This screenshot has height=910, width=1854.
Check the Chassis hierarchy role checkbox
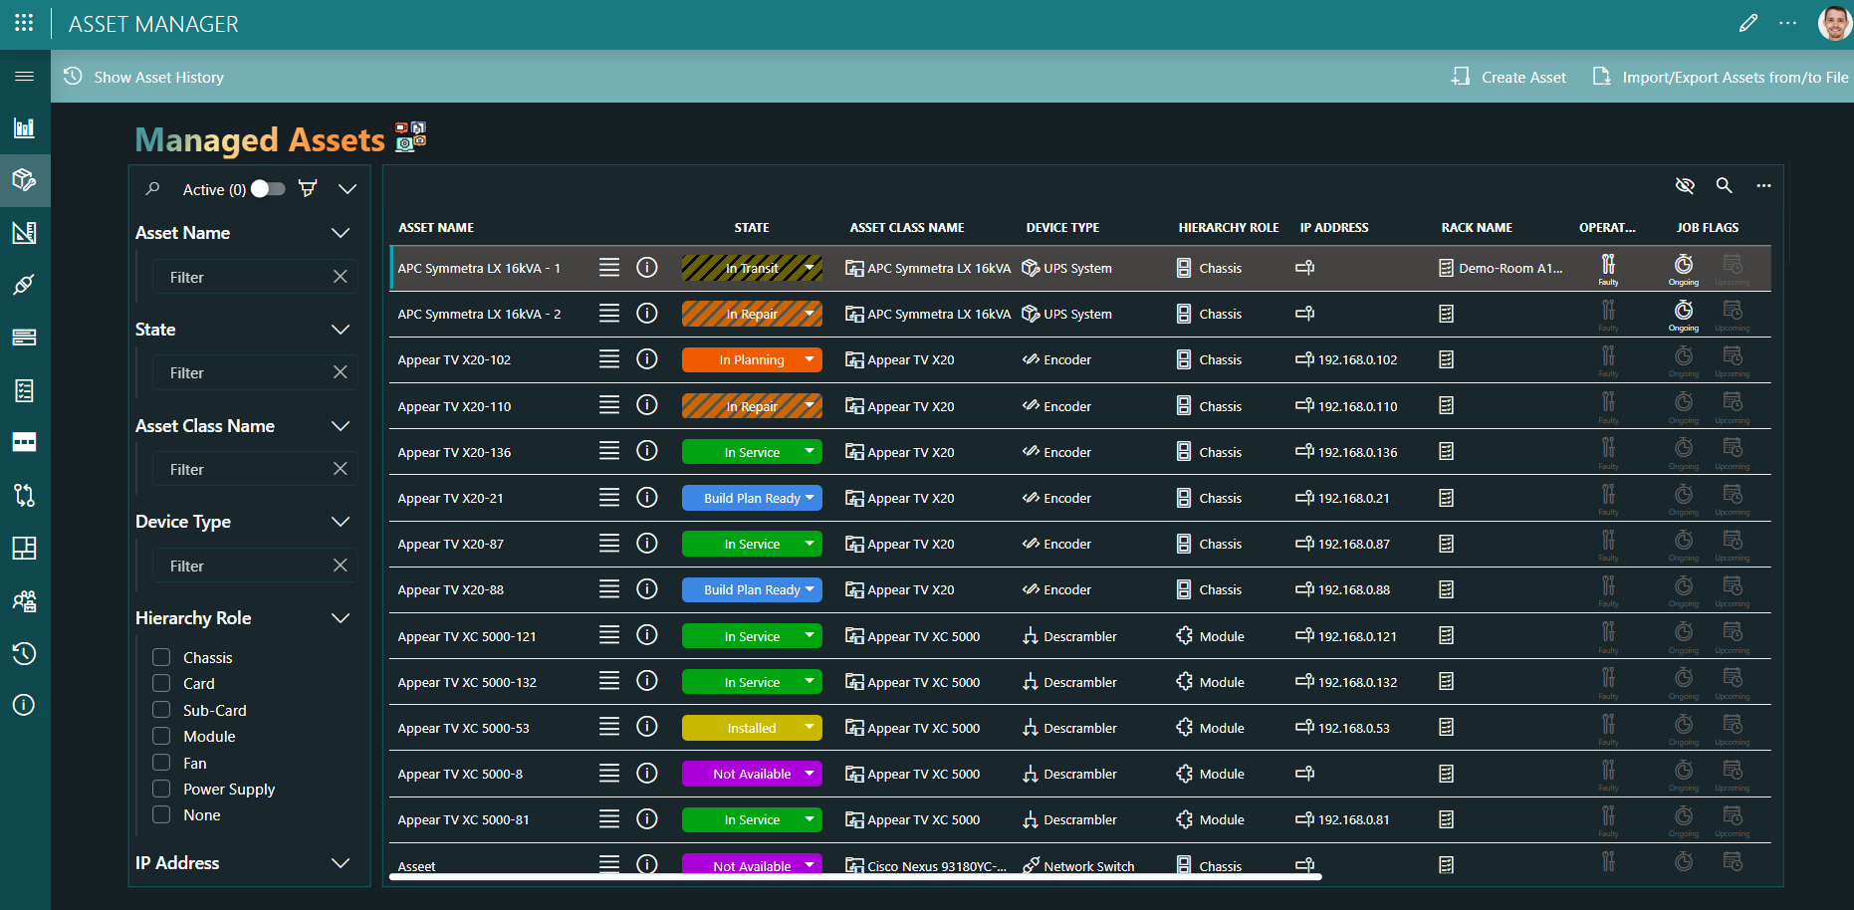point(161,657)
